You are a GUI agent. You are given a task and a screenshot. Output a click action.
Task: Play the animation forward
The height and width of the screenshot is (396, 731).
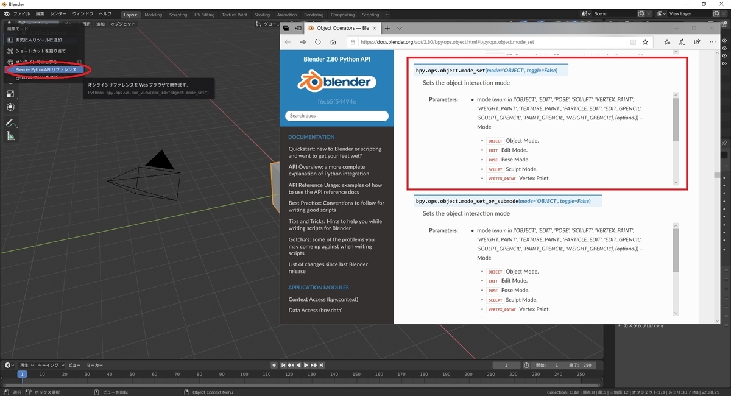tap(306, 365)
